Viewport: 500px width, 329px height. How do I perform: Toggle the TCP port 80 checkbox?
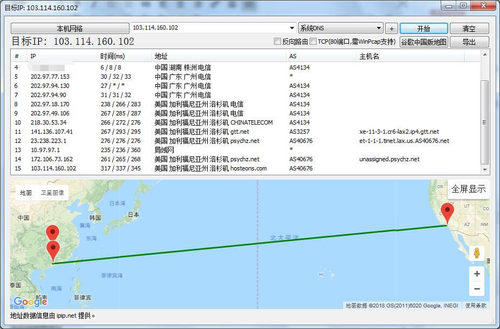[x=313, y=42]
